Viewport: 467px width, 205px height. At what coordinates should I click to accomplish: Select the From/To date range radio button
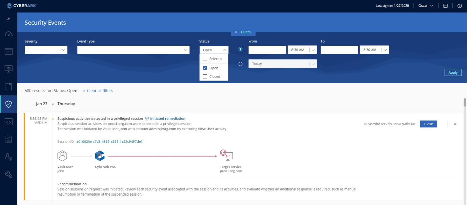coord(241,49)
